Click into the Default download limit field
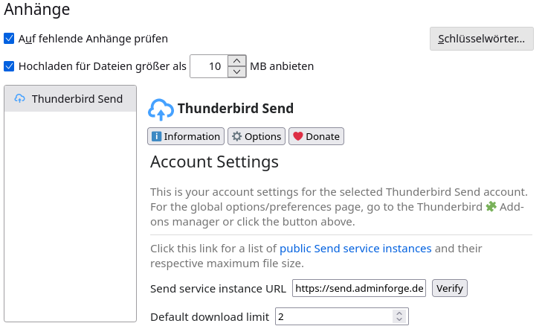 (335, 316)
